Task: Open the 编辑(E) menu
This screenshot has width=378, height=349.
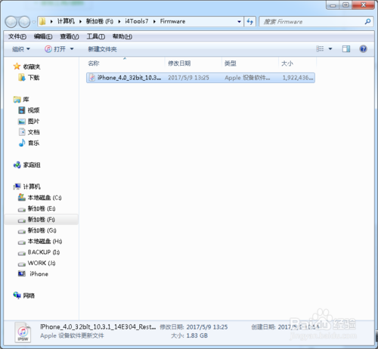Action: [x=43, y=36]
